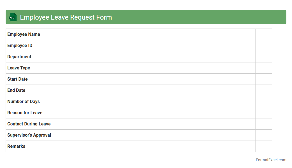Click the Reason for Leave label
The image size is (292, 168).
coord(25,113)
